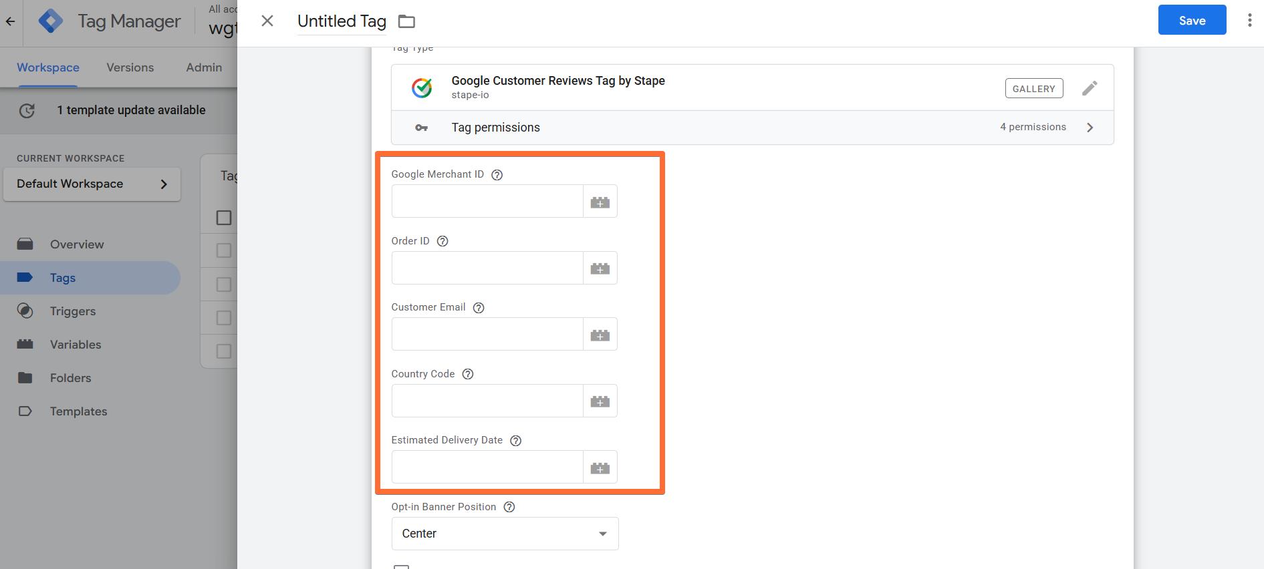The width and height of the screenshot is (1264, 569).
Task: Switch to the Admin tab
Action: [204, 67]
